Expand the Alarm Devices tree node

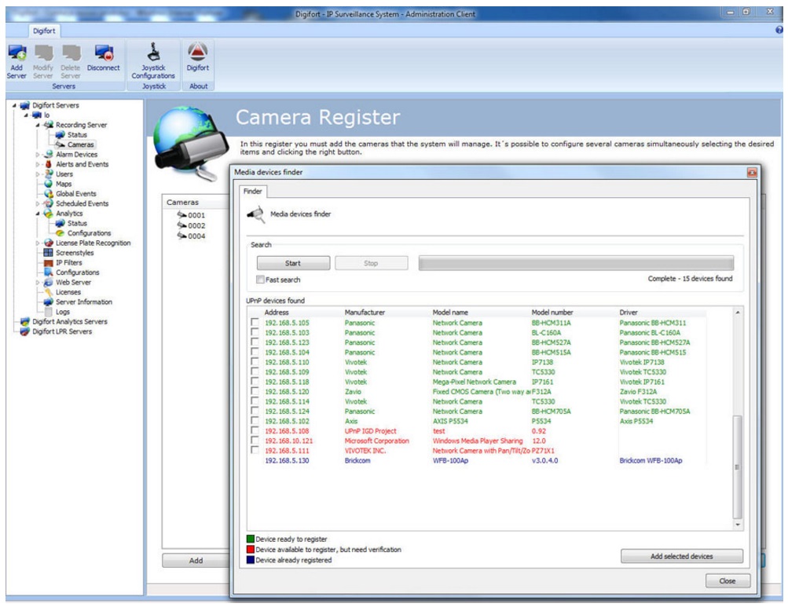37,155
